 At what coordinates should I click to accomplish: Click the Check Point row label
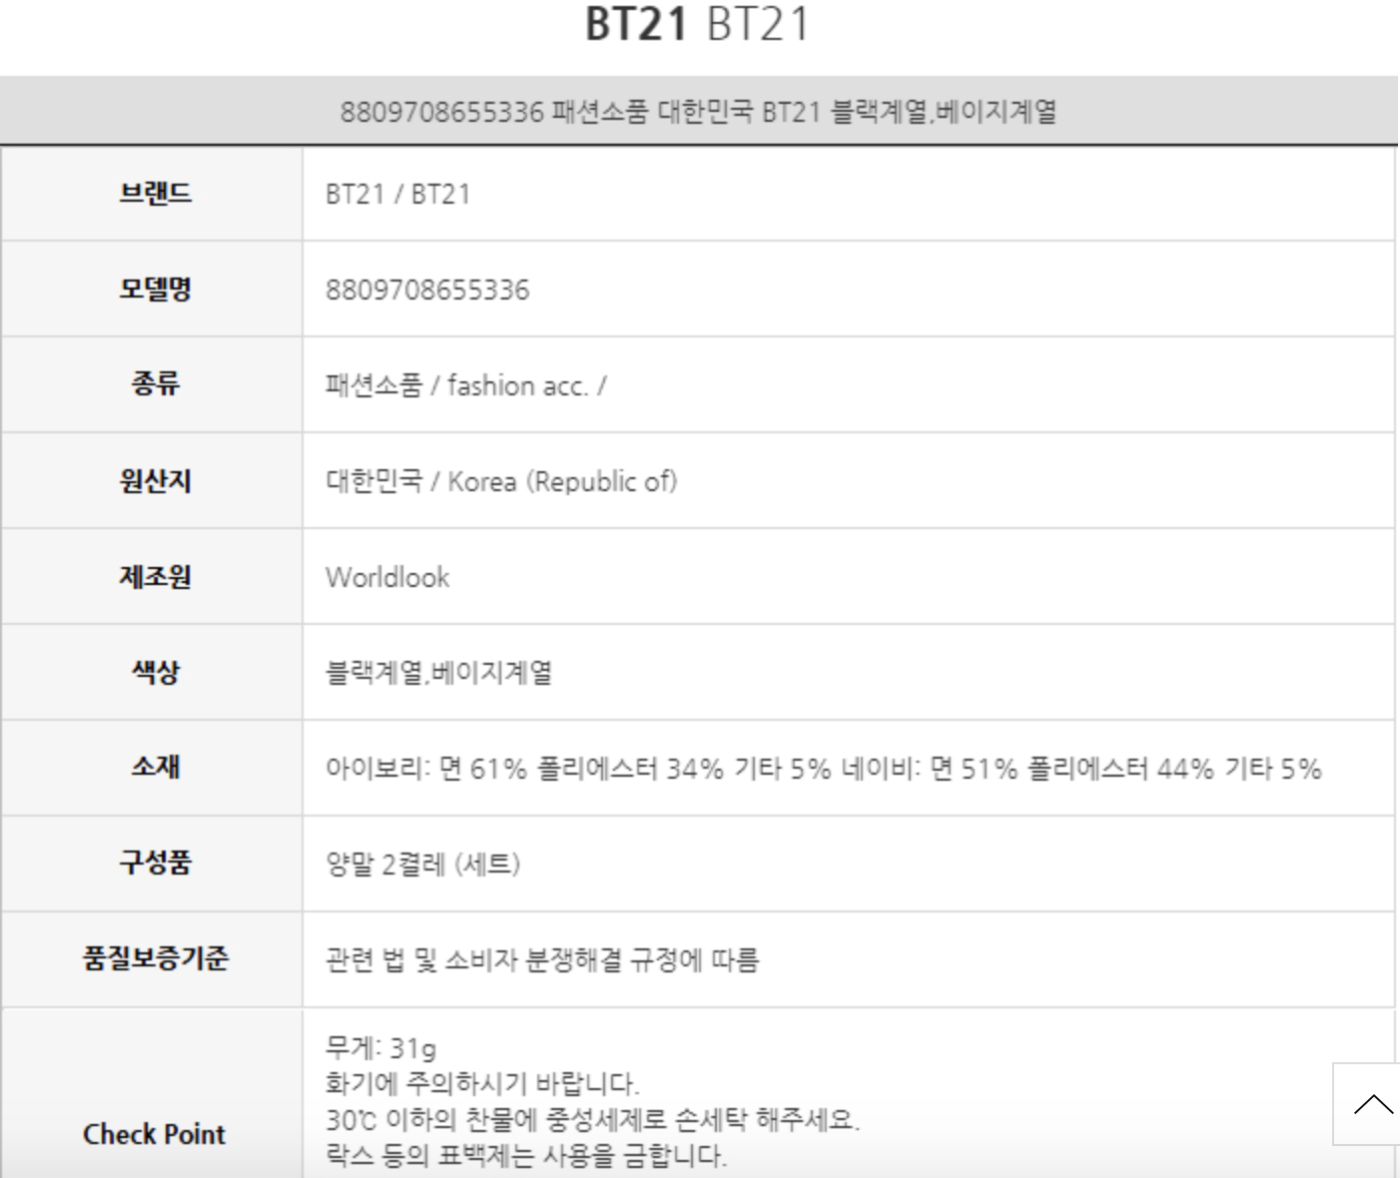pos(154,1134)
